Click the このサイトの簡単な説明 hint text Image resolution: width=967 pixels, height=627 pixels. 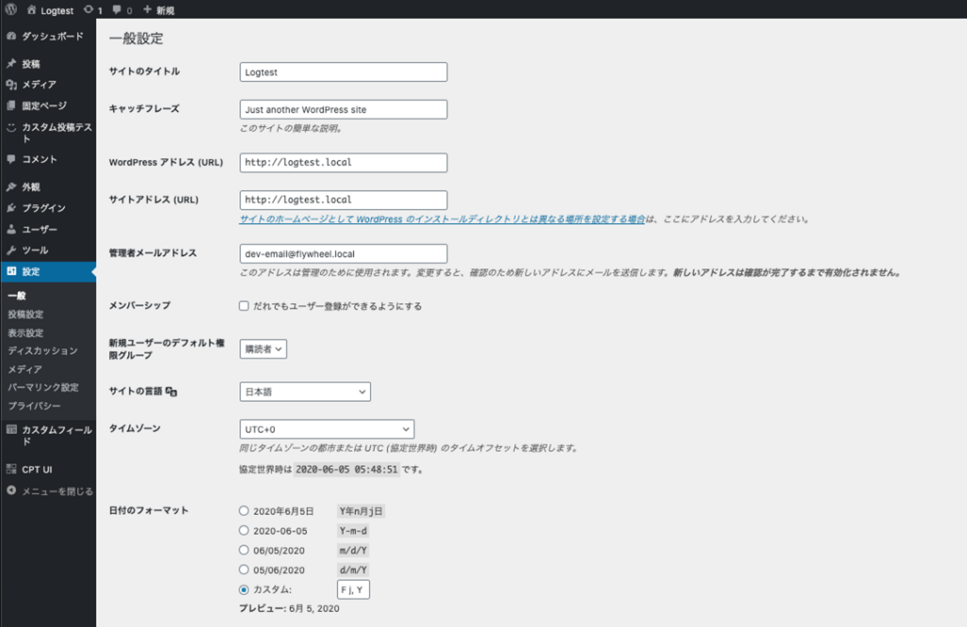(291, 128)
